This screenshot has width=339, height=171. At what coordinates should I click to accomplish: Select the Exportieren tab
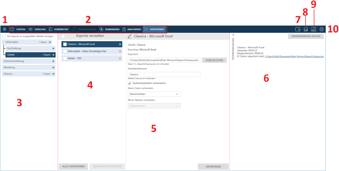(x=154, y=29)
